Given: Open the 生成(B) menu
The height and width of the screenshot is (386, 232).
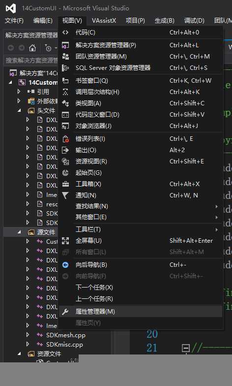Looking at the screenshot, I should (165, 21).
